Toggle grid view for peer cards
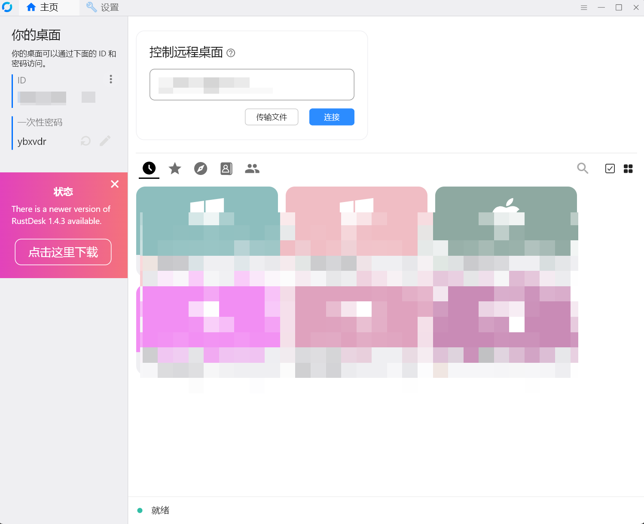 point(628,169)
